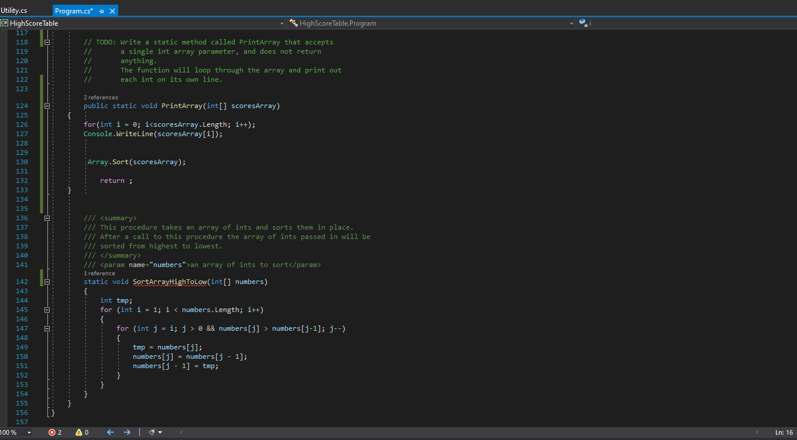Collapse the PrintArray method at line 124

click(x=47, y=106)
